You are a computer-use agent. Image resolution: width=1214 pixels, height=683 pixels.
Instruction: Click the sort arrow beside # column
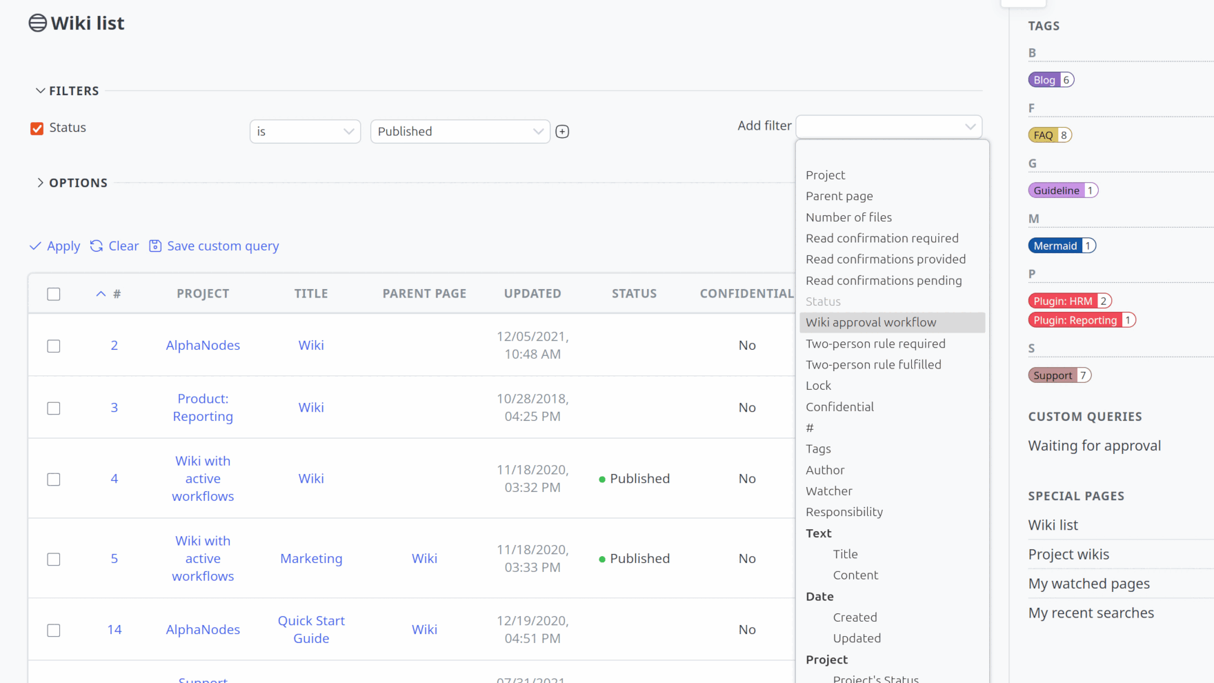coord(101,294)
